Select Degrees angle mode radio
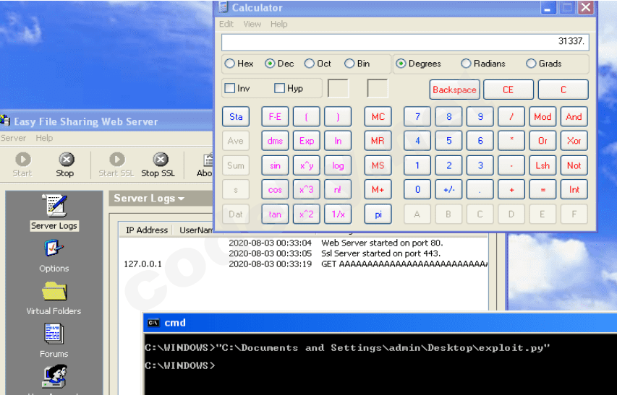617x395 pixels. click(x=401, y=64)
